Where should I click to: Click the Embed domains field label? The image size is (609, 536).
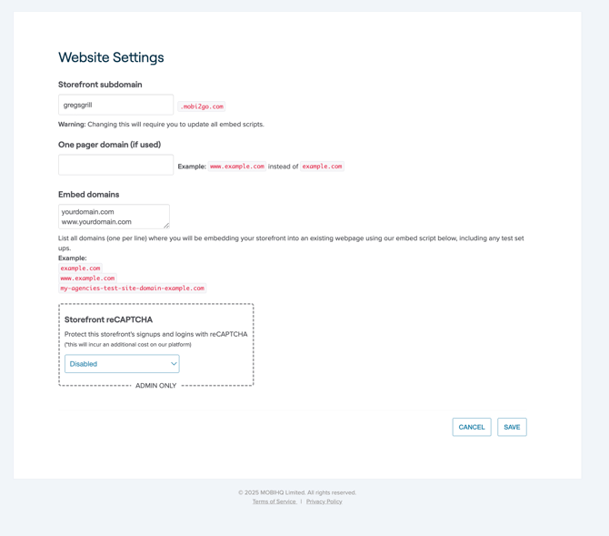(88, 194)
